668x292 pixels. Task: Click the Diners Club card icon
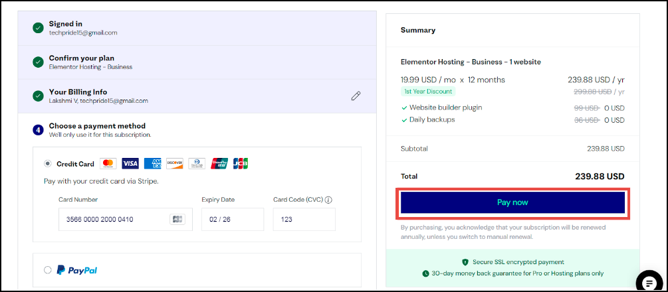point(197,163)
